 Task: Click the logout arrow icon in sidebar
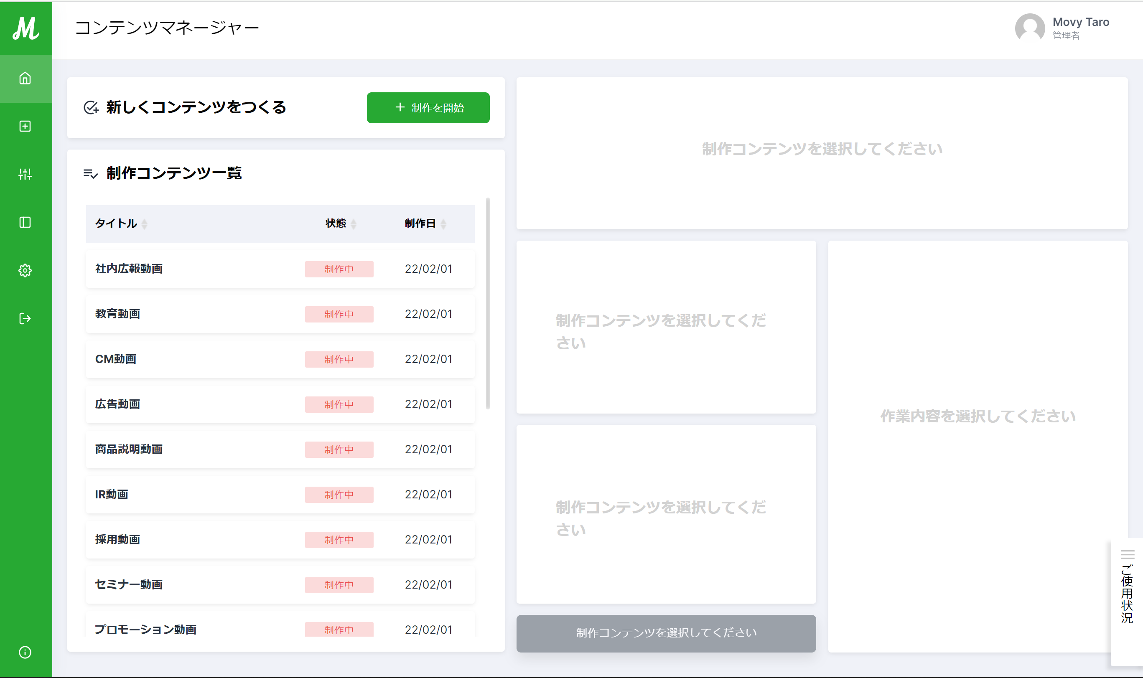(25, 318)
